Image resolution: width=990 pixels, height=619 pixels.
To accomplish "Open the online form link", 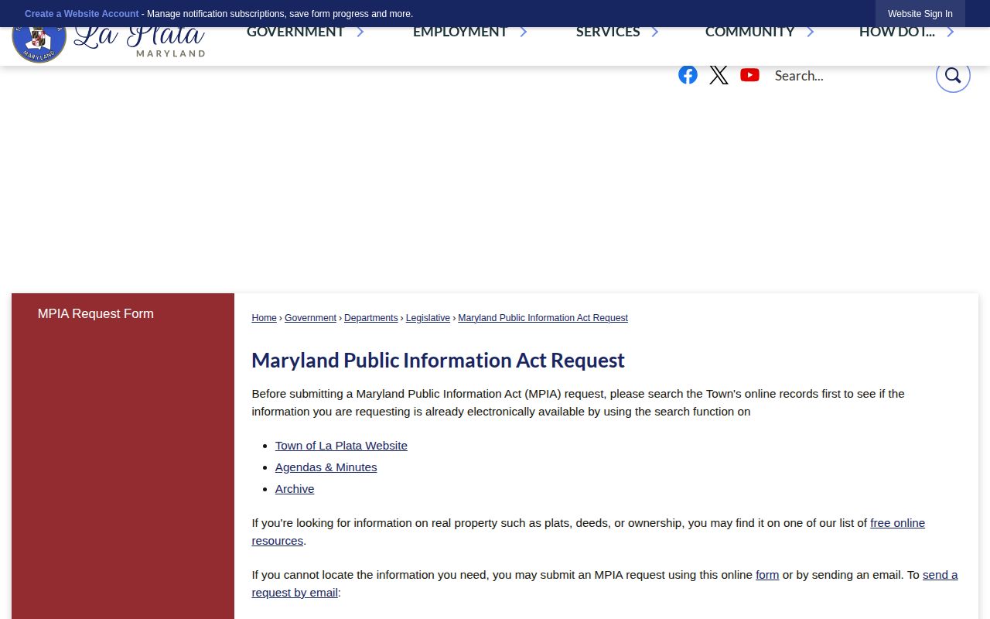I will point(767,575).
